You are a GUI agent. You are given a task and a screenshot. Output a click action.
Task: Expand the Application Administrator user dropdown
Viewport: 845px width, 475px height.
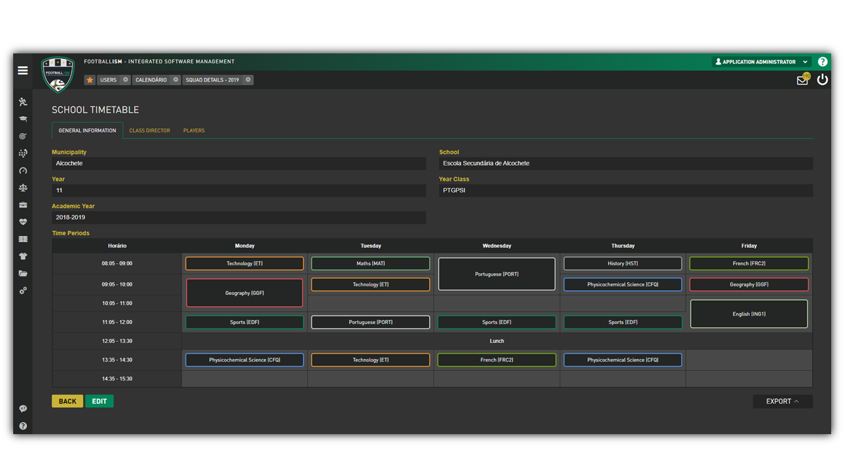[762, 62]
